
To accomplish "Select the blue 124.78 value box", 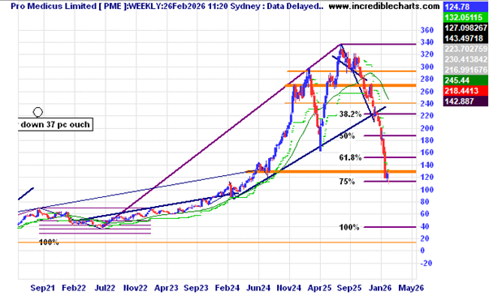I will tap(465, 6).
